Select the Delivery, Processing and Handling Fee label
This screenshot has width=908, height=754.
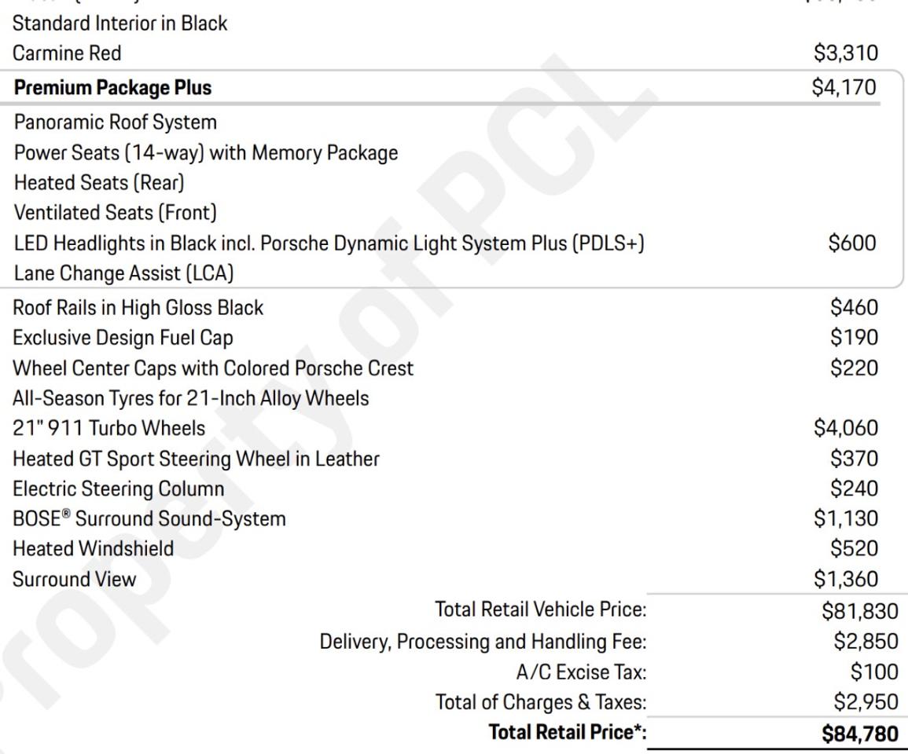point(483,642)
